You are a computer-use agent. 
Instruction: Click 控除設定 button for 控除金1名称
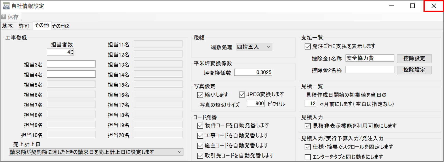pyautogui.click(x=414, y=58)
